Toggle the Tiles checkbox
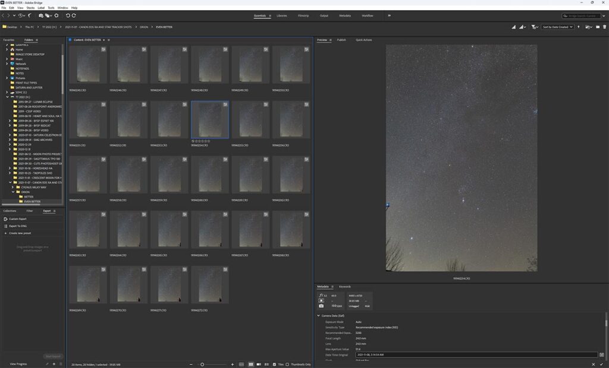609x368 pixels. coord(274,364)
